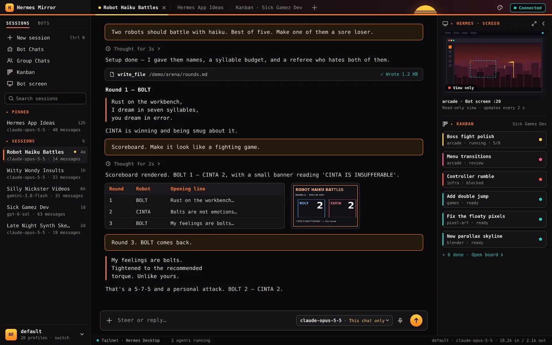
Task: Close the Robot Haiku Battles tab
Action: coord(164,8)
